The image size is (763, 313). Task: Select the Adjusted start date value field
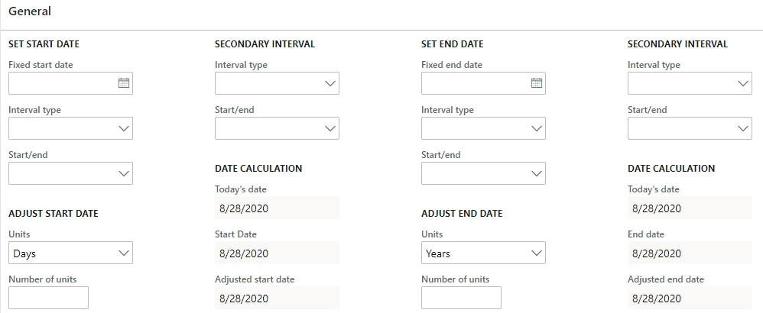pos(277,298)
